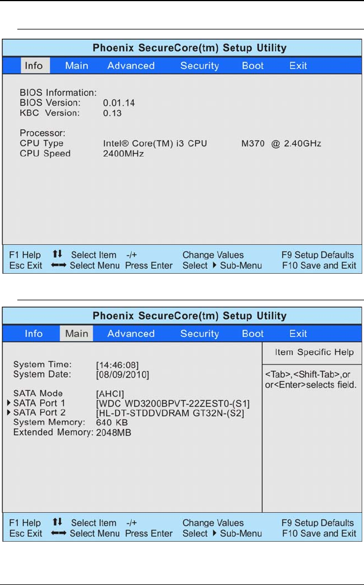Viewport: 364px width, 585px height.
Task: Click Select Menu on Main-page screen footer
Action: tap(95, 534)
